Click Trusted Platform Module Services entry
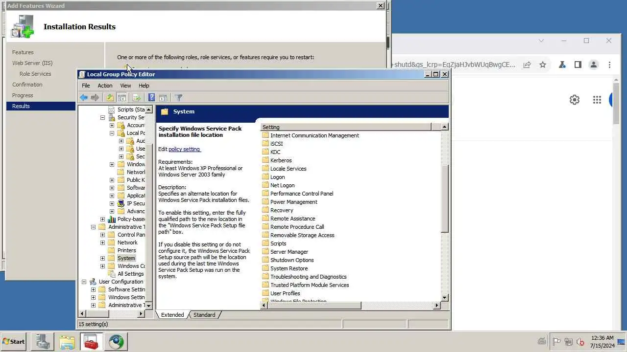Image resolution: width=627 pixels, height=352 pixels. tap(310, 285)
